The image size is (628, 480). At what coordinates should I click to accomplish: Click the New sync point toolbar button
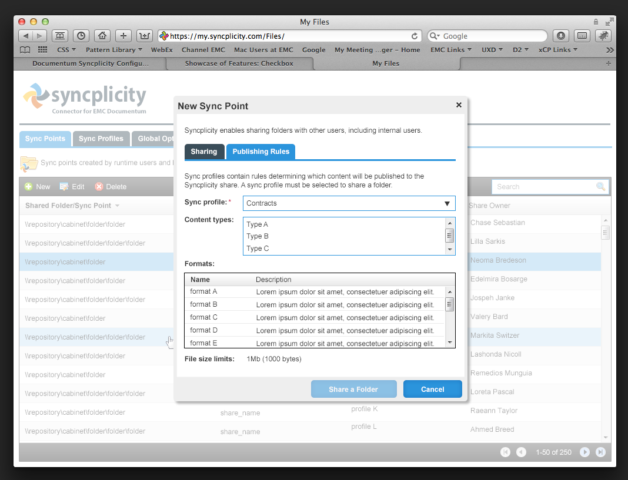point(38,187)
